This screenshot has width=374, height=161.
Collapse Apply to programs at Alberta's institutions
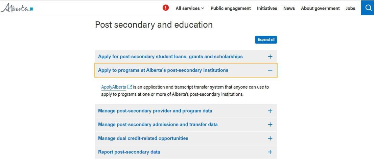coord(186,70)
